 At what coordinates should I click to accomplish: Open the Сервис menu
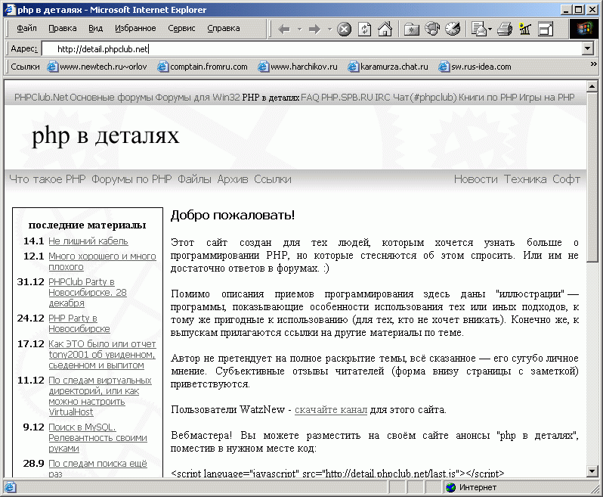click(181, 28)
